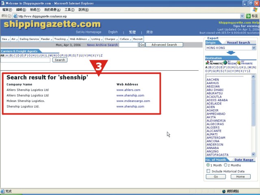The image size is (260, 195).
Task: Click the destination list scrollbar thumb
Action: pos(253,102)
